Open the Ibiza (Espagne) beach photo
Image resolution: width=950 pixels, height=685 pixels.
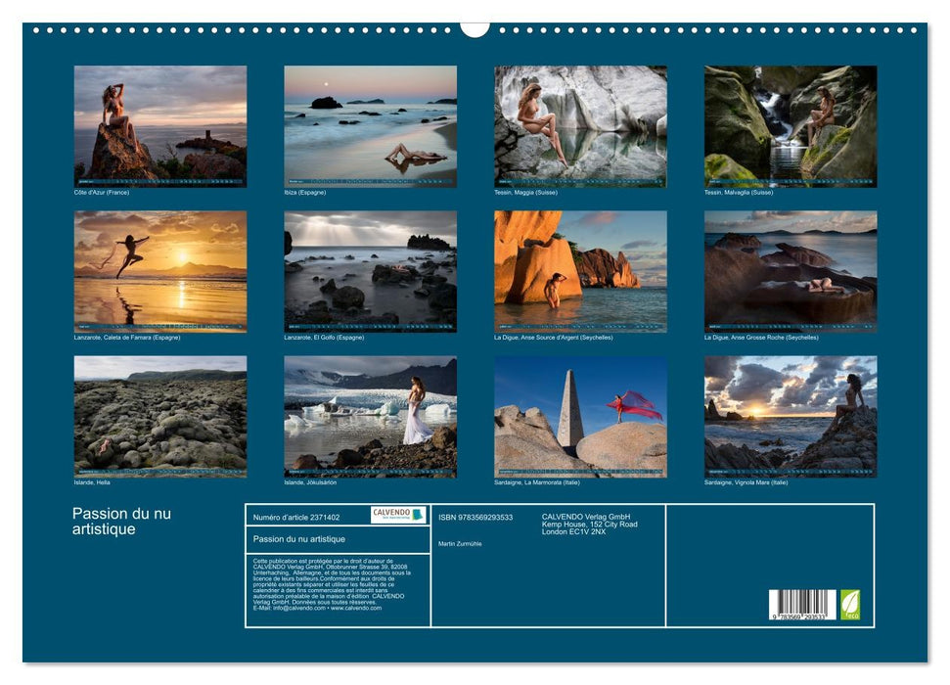pyautogui.click(x=370, y=126)
